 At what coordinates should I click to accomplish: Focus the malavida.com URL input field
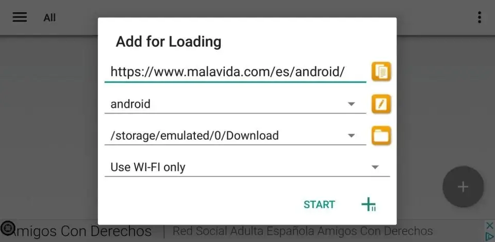click(235, 72)
